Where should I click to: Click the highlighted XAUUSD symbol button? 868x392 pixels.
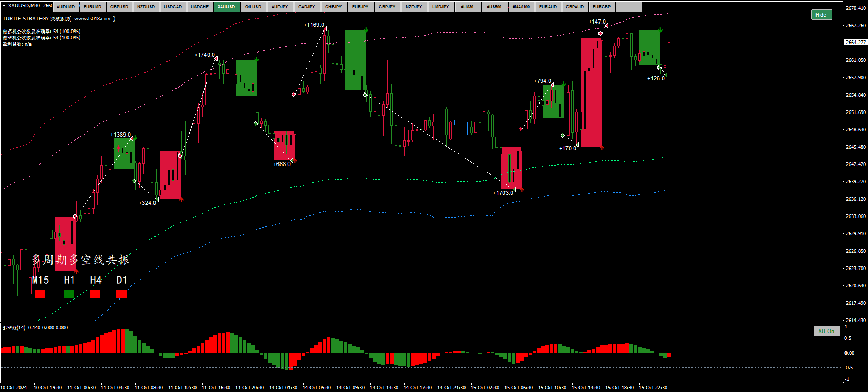pos(226,7)
